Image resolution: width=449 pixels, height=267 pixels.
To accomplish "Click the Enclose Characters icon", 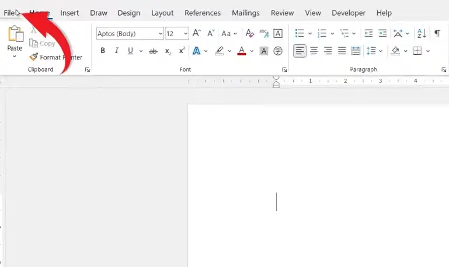I will (x=278, y=51).
